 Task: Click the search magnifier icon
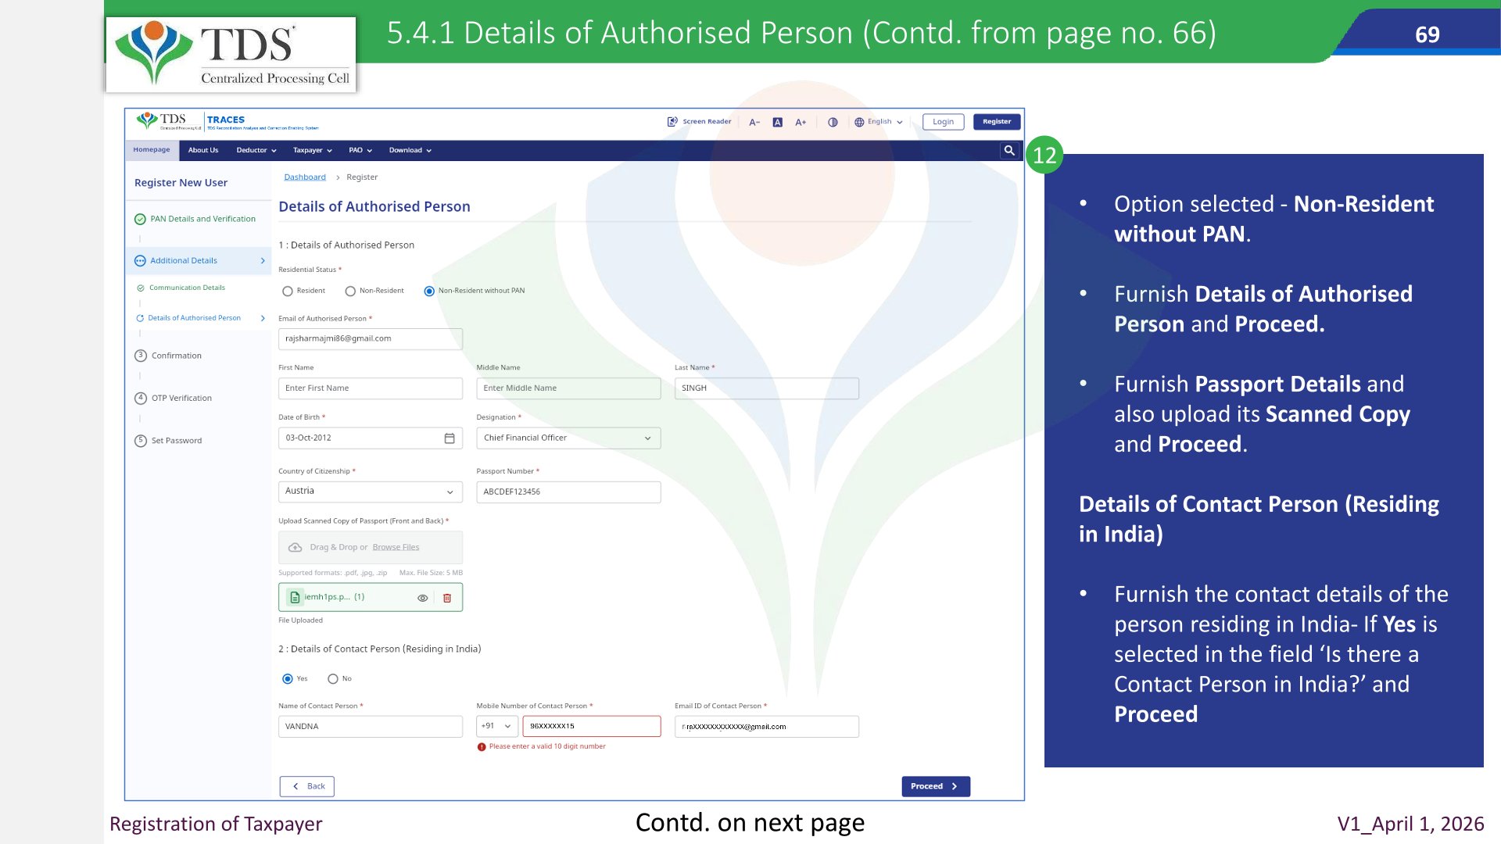tap(1009, 151)
